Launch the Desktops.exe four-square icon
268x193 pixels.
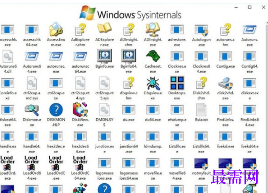(x=177, y=83)
